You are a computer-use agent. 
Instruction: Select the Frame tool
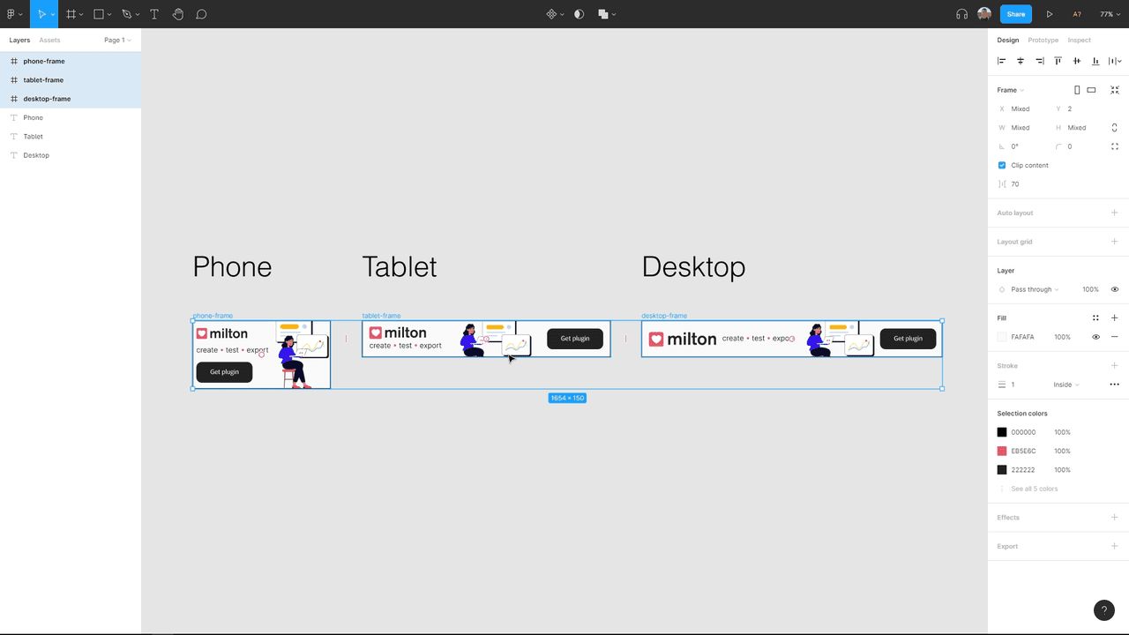pyautogui.click(x=71, y=14)
